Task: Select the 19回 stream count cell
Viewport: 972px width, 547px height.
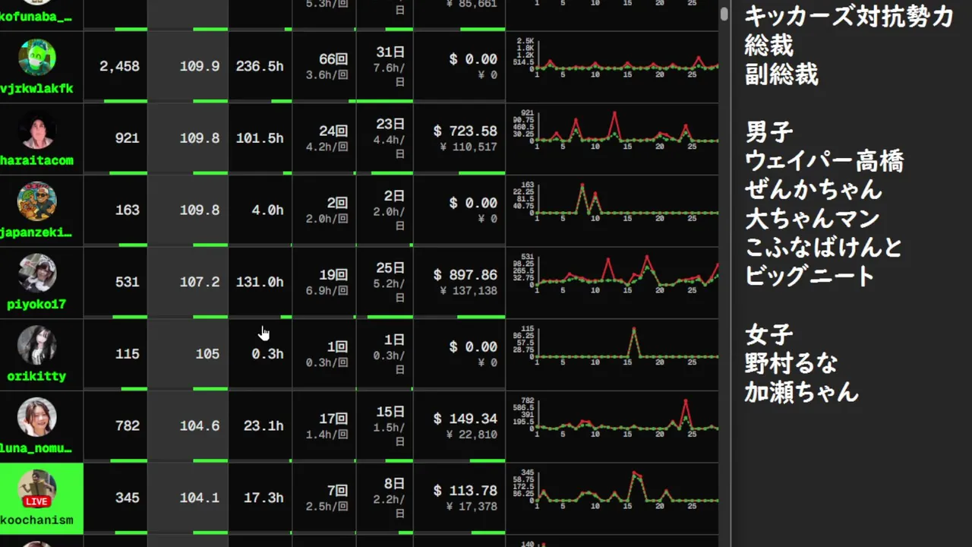Action: point(324,282)
